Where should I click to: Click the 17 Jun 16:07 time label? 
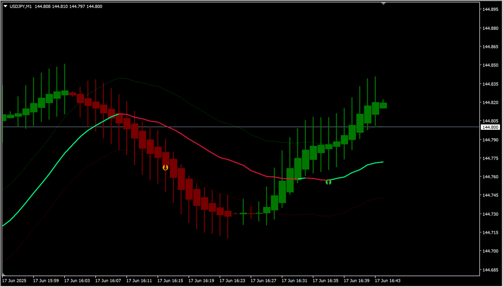(x=108, y=280)
